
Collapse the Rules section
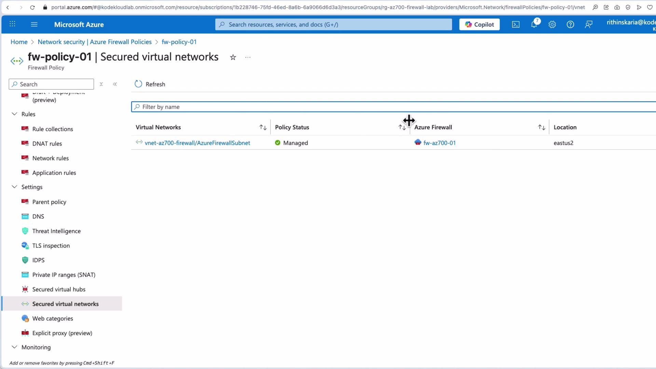click(14, 114)
